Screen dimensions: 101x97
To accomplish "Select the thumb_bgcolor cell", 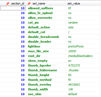I will [x=46, y=65].
